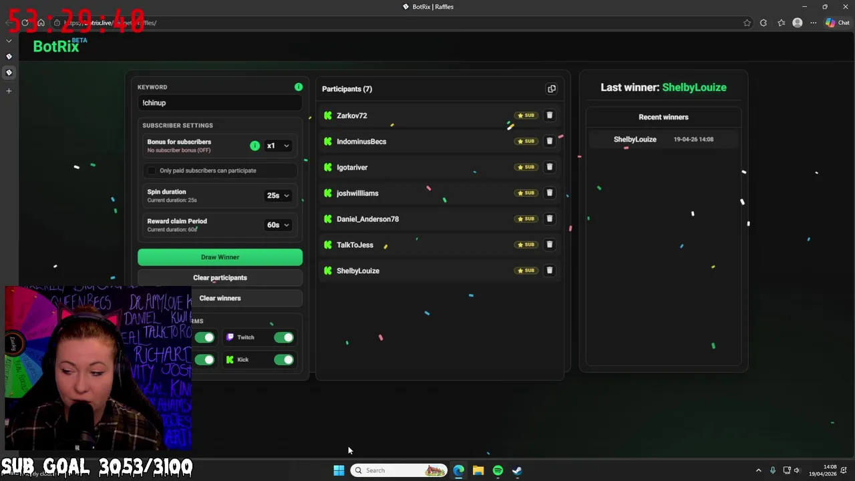The width and height of the screenshot is (855, 481).
Task: Click the green info icon beside KEYWORD
Action: pos(299,87)
